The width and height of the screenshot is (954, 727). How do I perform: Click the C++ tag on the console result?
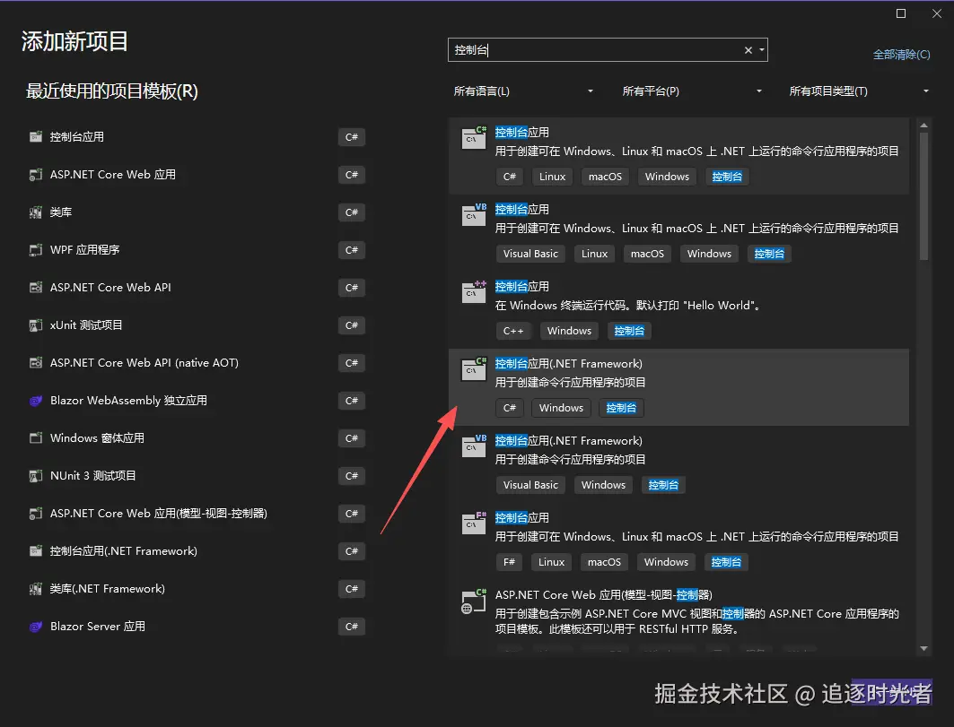[x=512, y=331]
